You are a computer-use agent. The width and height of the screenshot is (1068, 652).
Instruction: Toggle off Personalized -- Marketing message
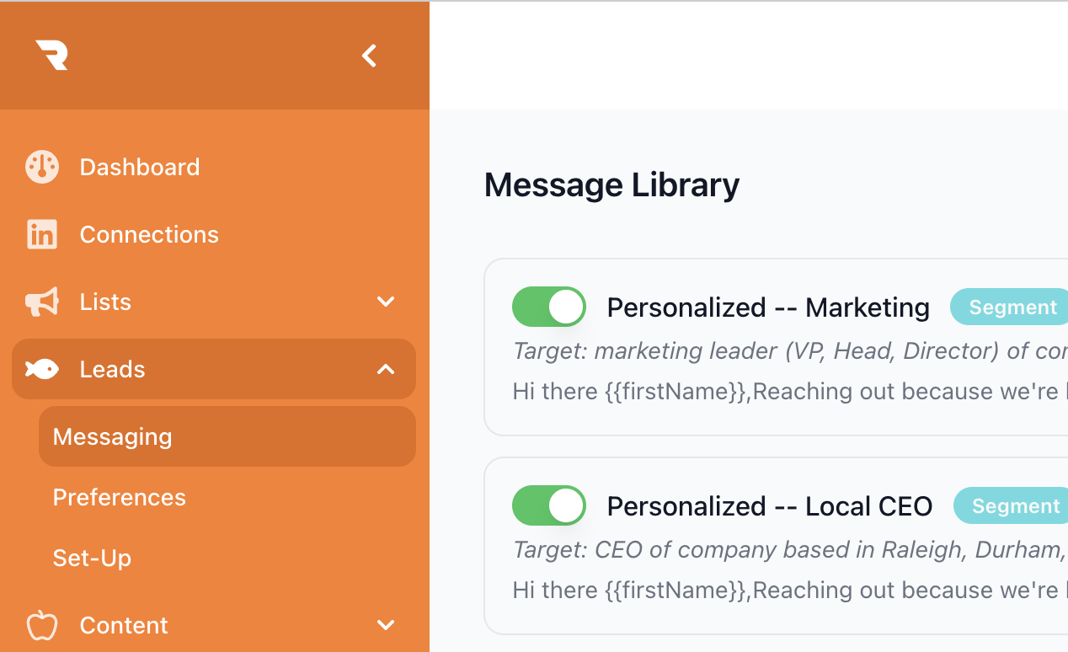pyautogui.click(x=549, y=307)
